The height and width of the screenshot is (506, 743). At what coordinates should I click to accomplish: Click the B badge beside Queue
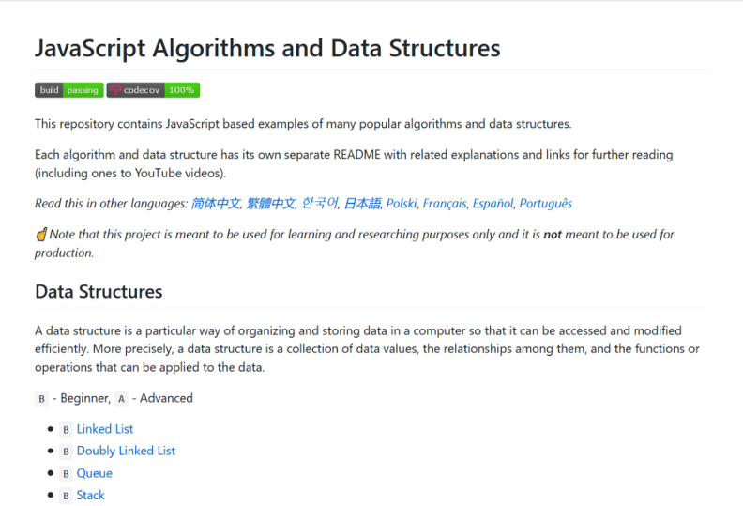point(66,473)
